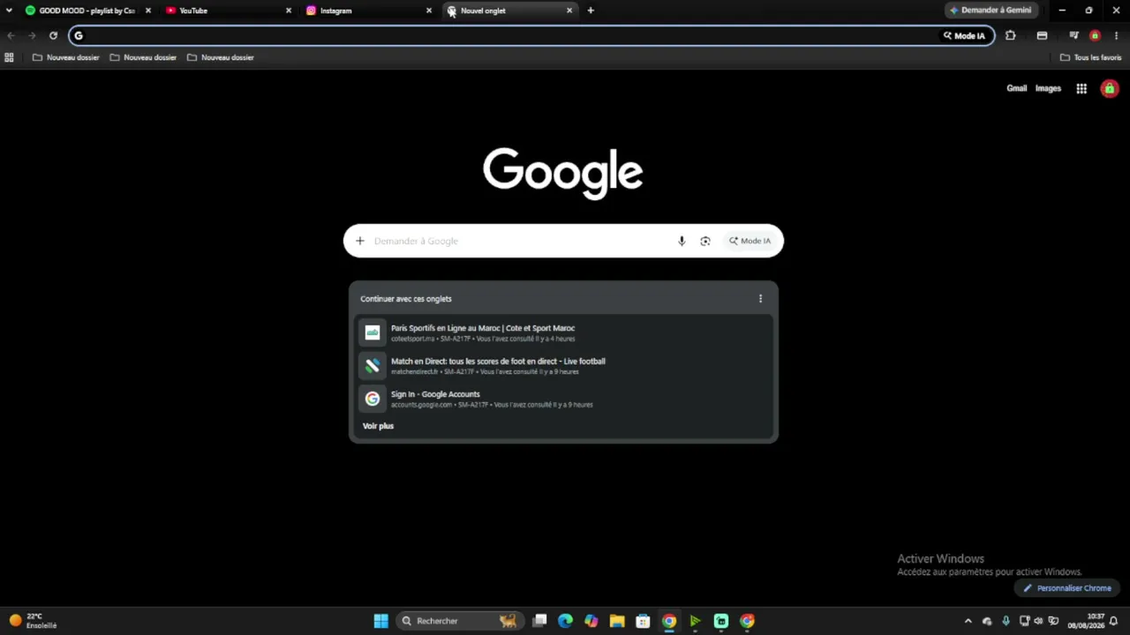Click the taskbar Rechercher search box
1130x635 pixels.
coord(458,621)
